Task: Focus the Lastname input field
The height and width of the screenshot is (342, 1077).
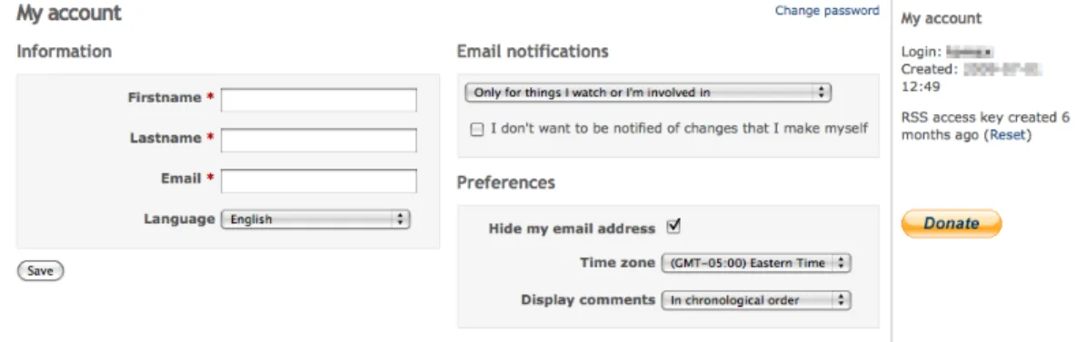Action: 319,141
